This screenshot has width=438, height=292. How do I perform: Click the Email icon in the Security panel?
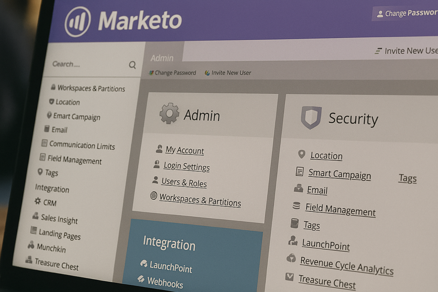coord(299,188)
